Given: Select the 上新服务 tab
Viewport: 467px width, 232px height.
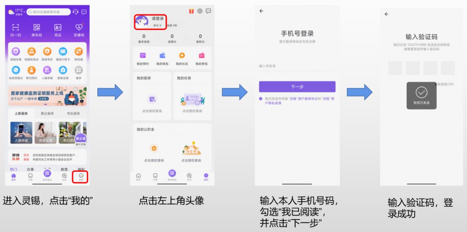Looking at the screenshot, I should click(x=22, y=113).
